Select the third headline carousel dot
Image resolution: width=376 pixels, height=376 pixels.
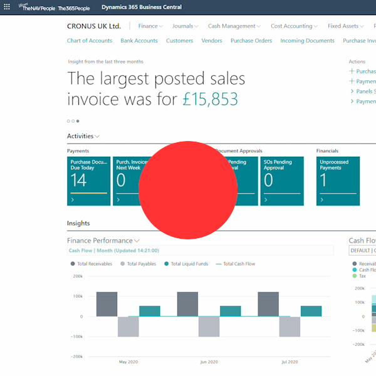click(78, 121)
